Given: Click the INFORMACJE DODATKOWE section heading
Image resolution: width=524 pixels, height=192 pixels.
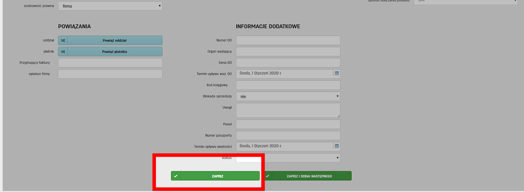Looking at the screenshot, I should 268,27.
